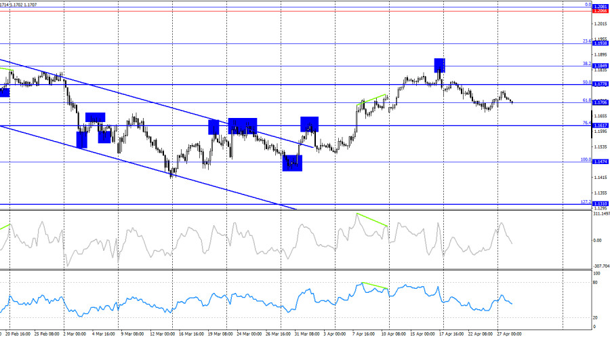
Task: Click the 15 Apr 00:00 date label
Action: click(422, 334)
